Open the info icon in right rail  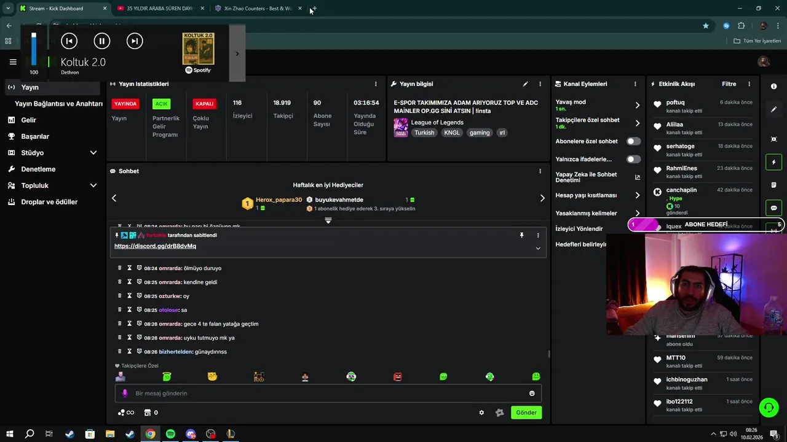click(773, 87)
